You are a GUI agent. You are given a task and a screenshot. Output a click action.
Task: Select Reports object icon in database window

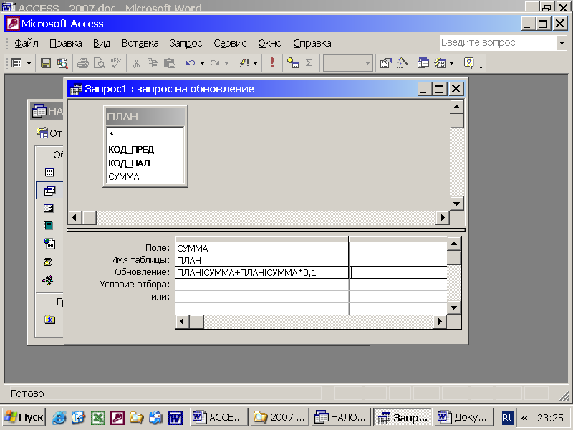click(x=48, y=226)
